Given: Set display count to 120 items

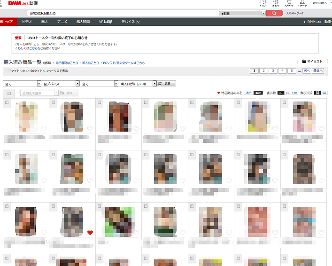Looking at the screenshot, I should point(294,93).
